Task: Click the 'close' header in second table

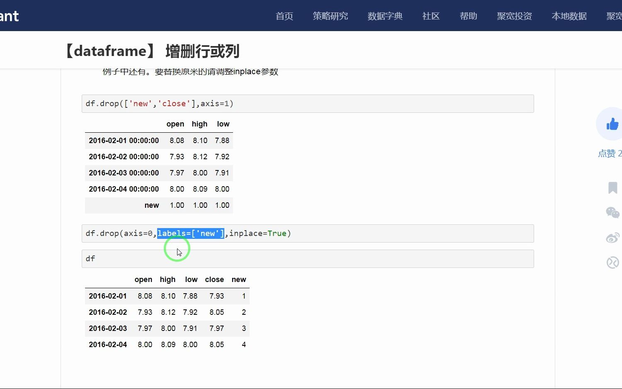Action: click(214, 280)
